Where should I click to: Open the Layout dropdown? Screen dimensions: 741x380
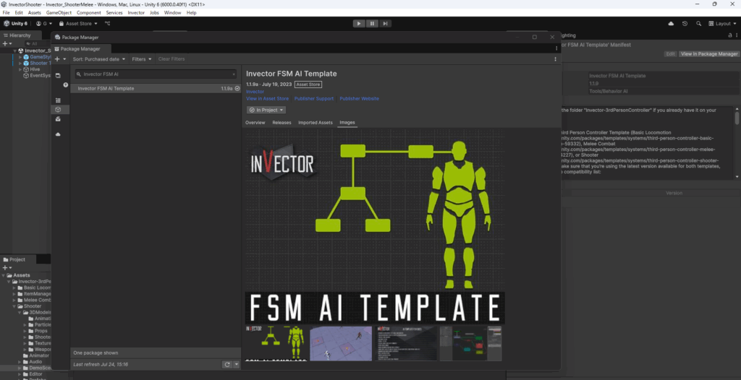723,24
